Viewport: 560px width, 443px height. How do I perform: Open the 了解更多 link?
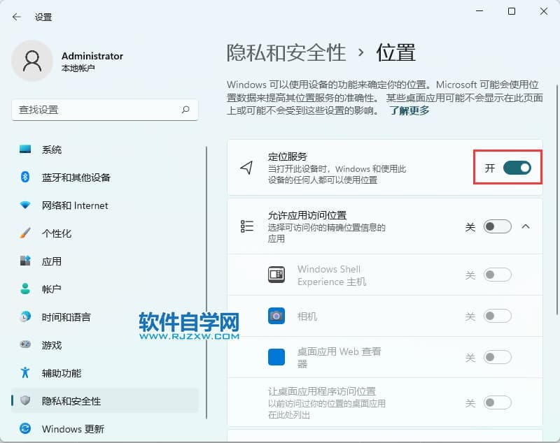coord(409,110)
